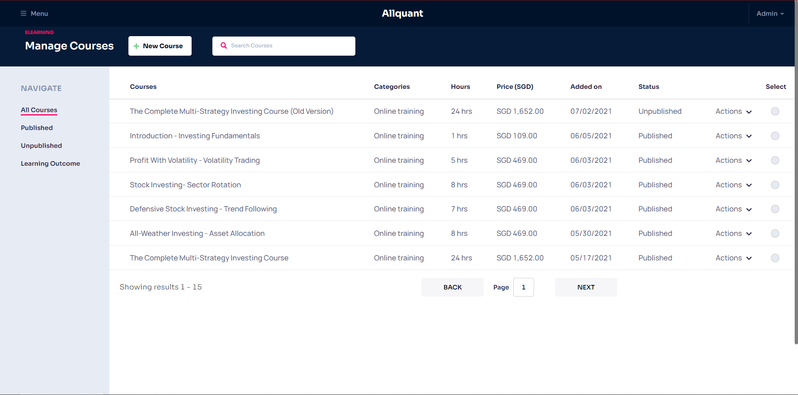
Task: Click the SGD 109.00 price cell
Action: coord(517,136)
